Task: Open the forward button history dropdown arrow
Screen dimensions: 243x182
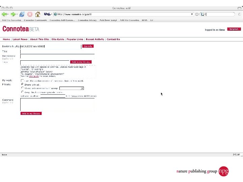Action: [x=17, y=14]
